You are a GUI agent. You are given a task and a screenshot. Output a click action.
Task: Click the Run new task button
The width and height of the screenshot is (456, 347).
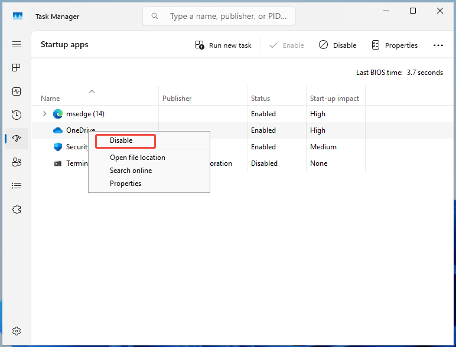pos(223,45)
